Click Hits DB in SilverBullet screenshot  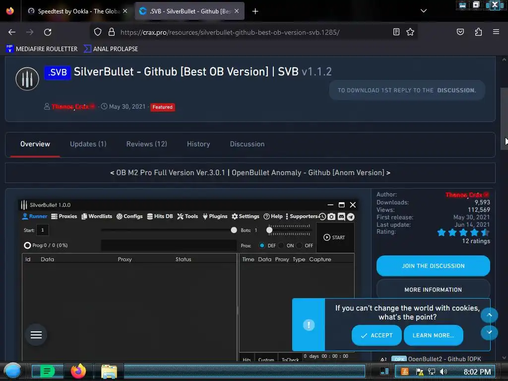point(160,216)
